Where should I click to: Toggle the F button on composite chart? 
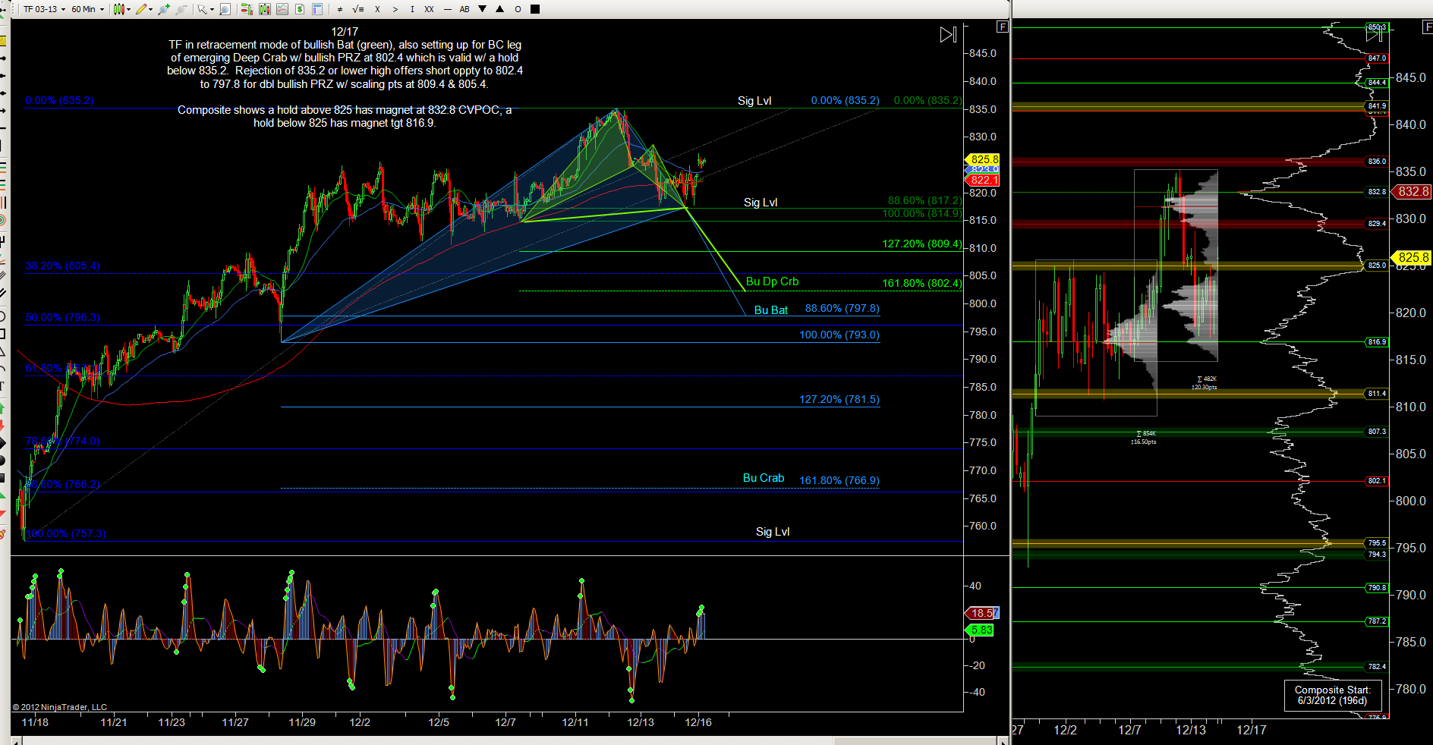pos(1426,27)
